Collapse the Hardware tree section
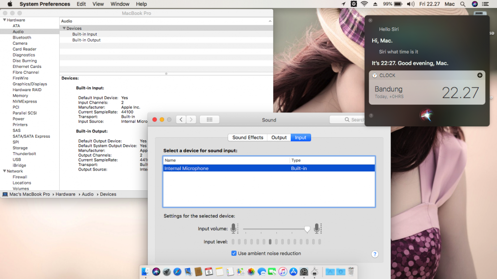The width and height of the screenshot is (497, 279). [4, 20]
